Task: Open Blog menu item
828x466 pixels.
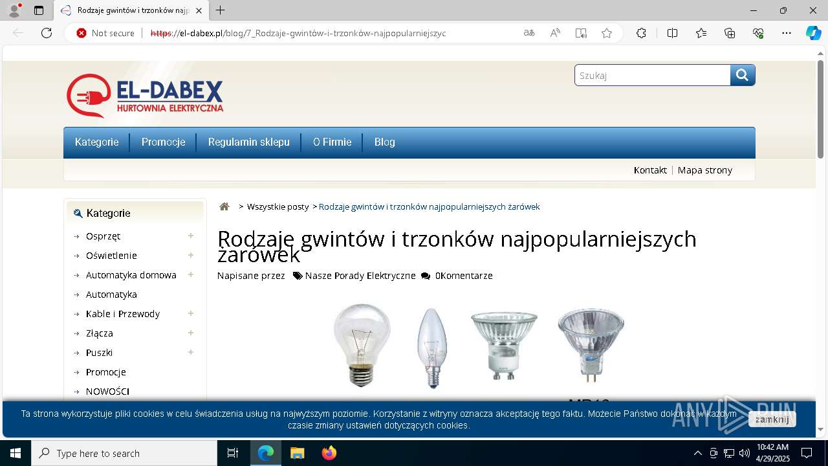Action: click(384, 142)
